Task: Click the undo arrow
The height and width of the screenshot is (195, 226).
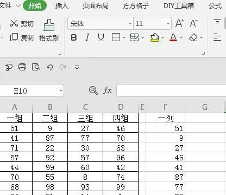Action: [49, 67]
